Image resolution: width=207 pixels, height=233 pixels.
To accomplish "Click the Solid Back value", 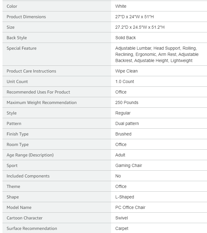I will coord(126,38).
